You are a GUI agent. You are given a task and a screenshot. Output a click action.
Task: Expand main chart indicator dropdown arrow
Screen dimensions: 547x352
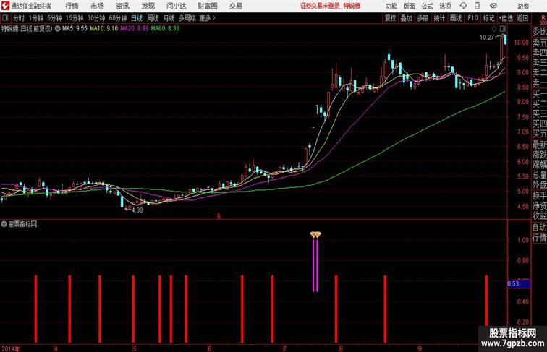58,29
